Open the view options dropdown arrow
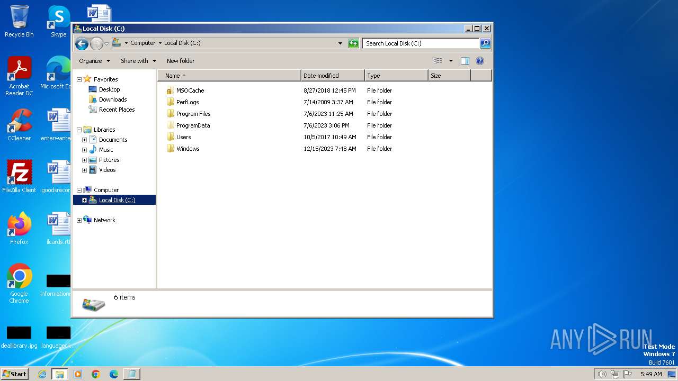 451,61
